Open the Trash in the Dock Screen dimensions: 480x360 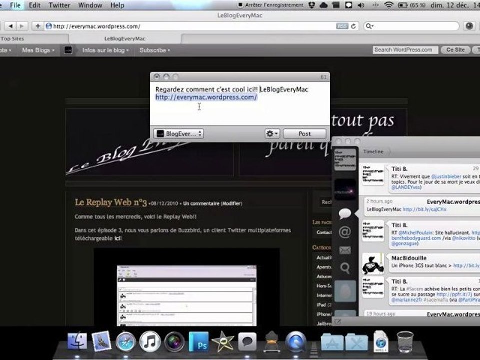tap(405, 341)
